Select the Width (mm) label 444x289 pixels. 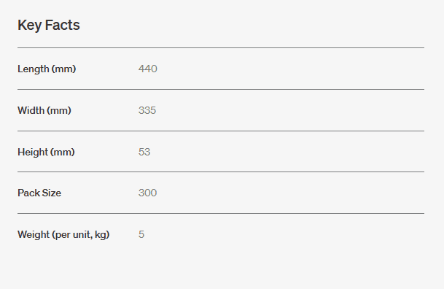(44, 110)
